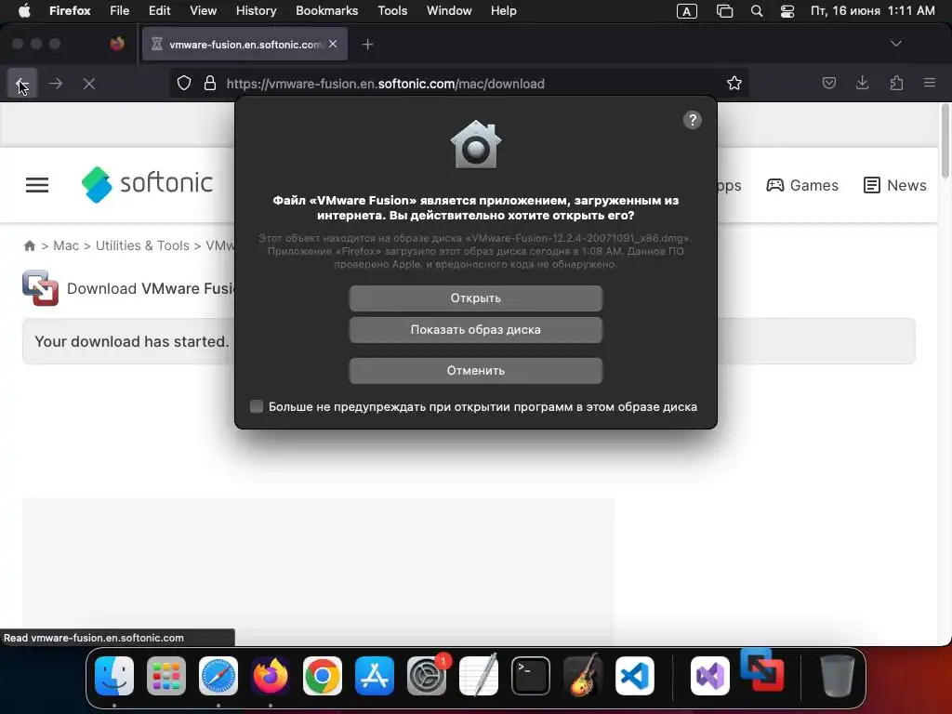Screen dimensions: 952x714
Task: Open the Help menu
Action: (503, 11)
